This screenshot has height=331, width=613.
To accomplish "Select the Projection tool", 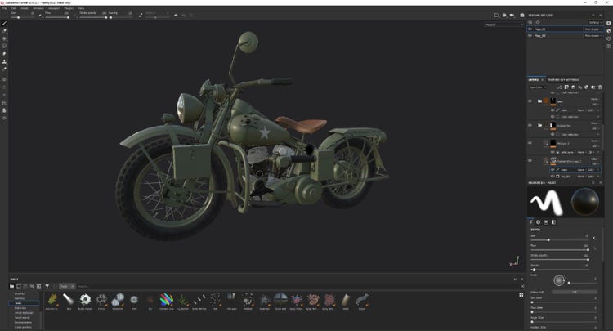I will (5, 38).
